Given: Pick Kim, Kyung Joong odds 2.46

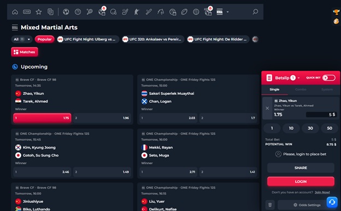Looking at the screenshot, I should click(42, 172).
